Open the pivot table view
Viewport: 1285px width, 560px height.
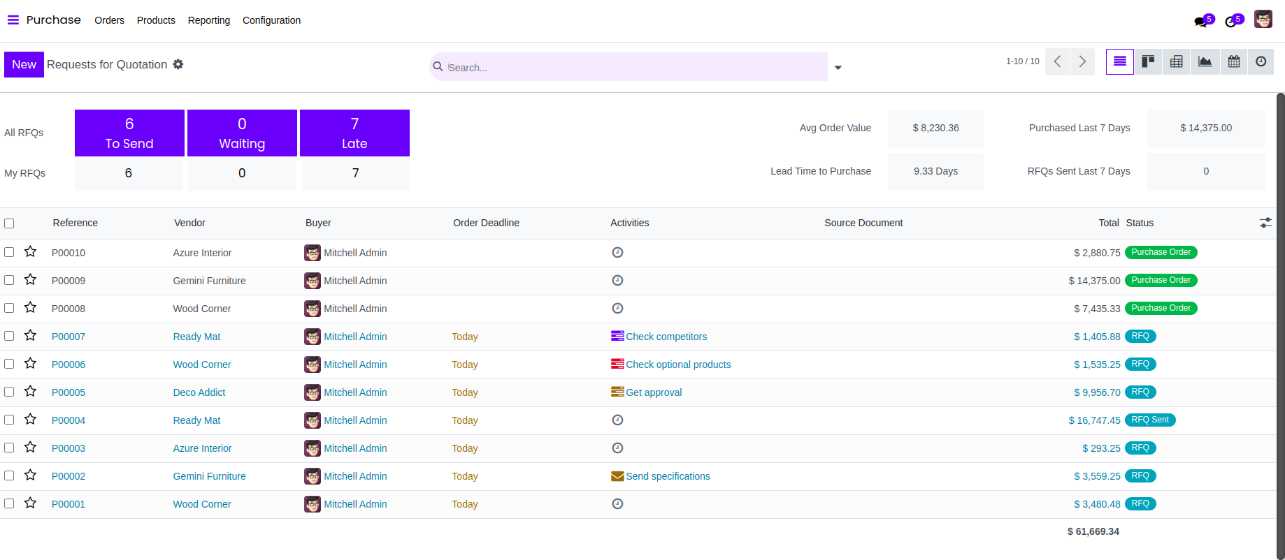click(x=1177, y=61)
